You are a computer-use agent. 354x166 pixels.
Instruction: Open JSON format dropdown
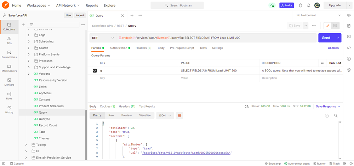[x=165, y=115]
